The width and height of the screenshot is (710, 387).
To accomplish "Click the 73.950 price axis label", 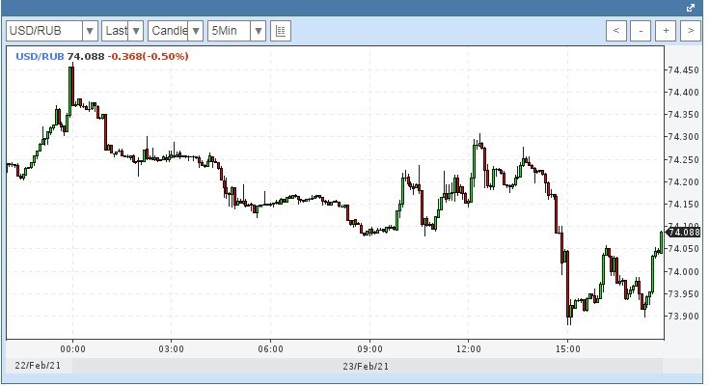I will (x=683, y=293).
